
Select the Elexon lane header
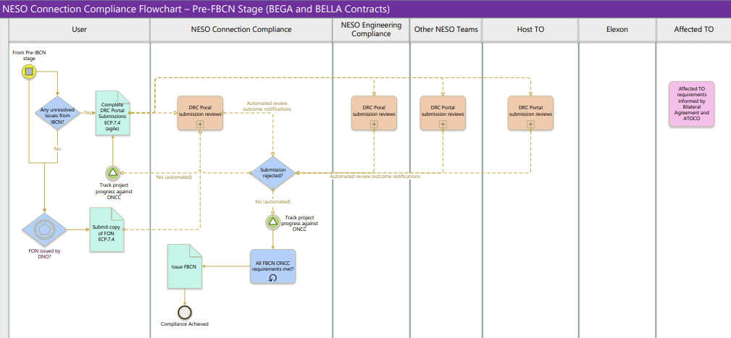pyautogui.click(x=617, y=30)
